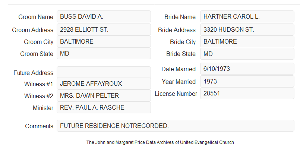Select the Groom Address input box
Screen dimensions: 300x151
104,30
